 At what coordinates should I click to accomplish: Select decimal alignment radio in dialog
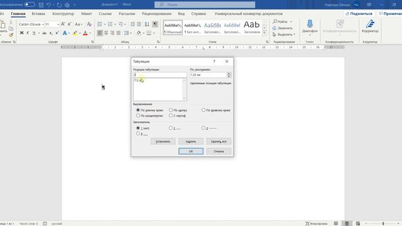pos(138,116)
